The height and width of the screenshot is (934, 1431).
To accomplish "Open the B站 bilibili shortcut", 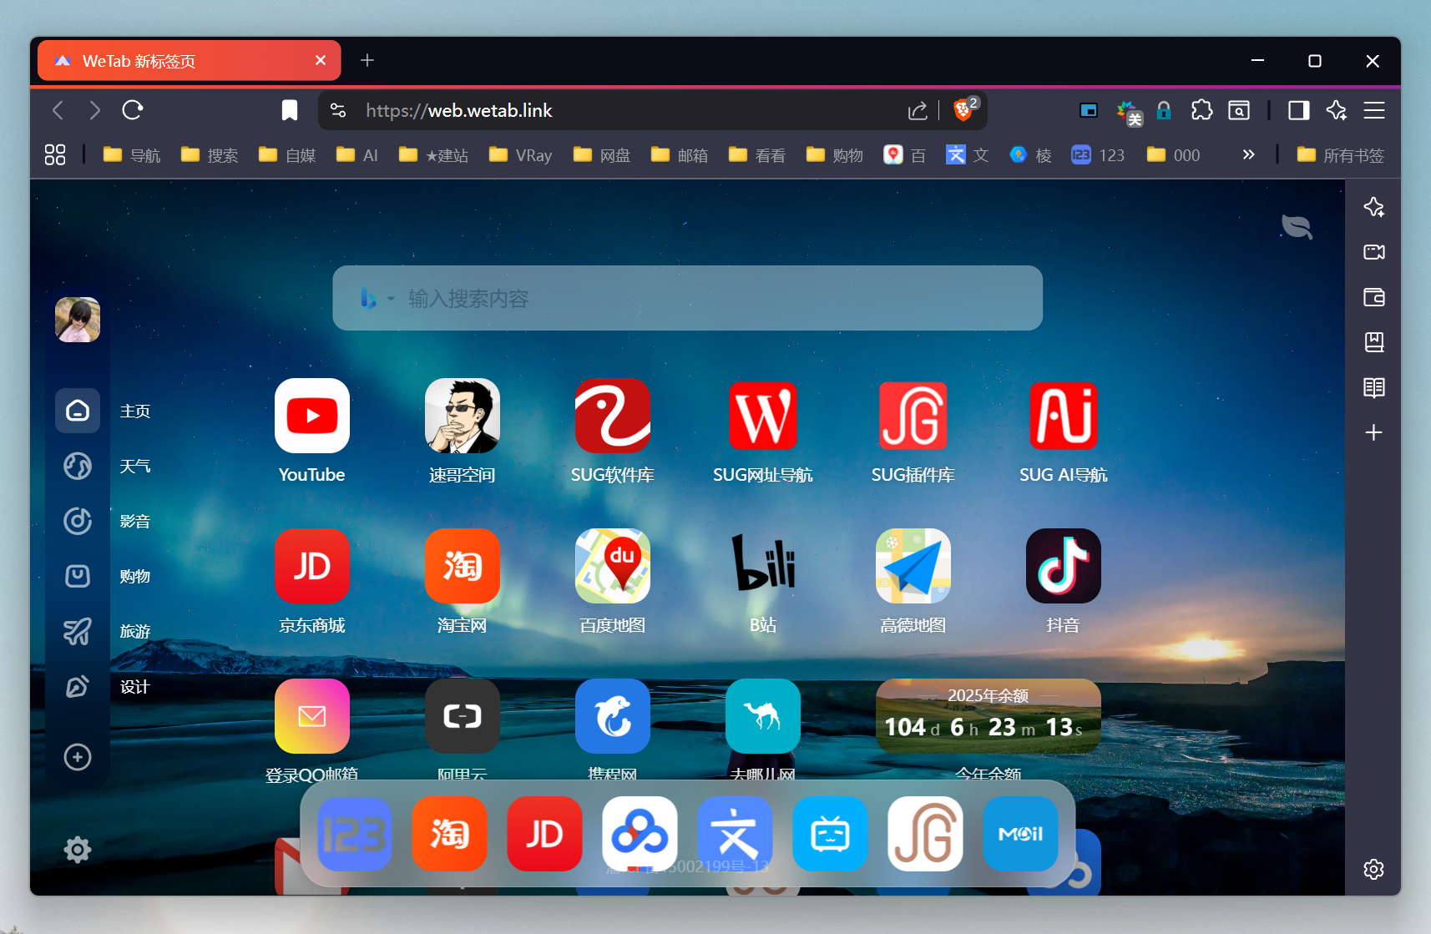I will [762, 566].
